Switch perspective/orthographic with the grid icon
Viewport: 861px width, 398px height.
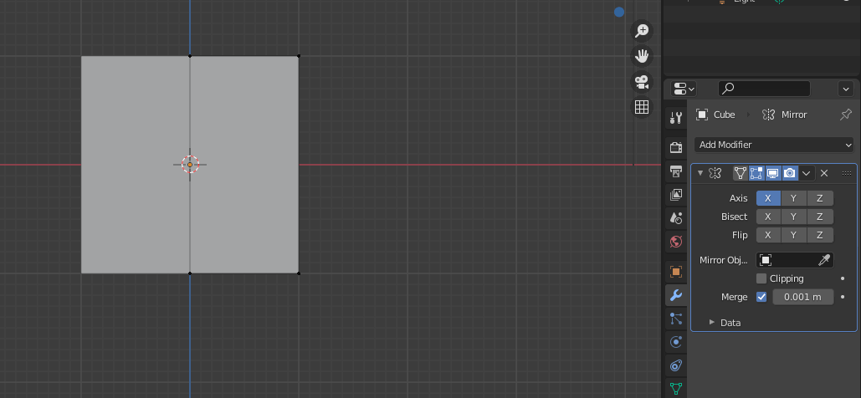[x=641, y=107]
